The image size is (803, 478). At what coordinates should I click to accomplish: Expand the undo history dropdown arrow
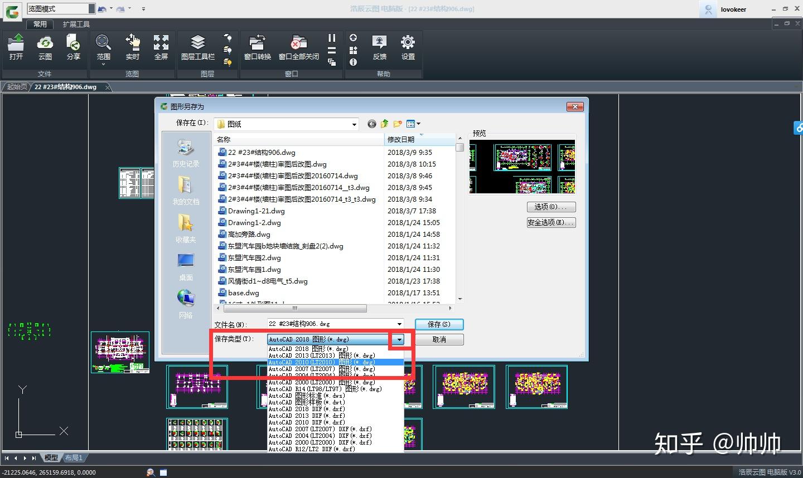[x=111, y=9]
